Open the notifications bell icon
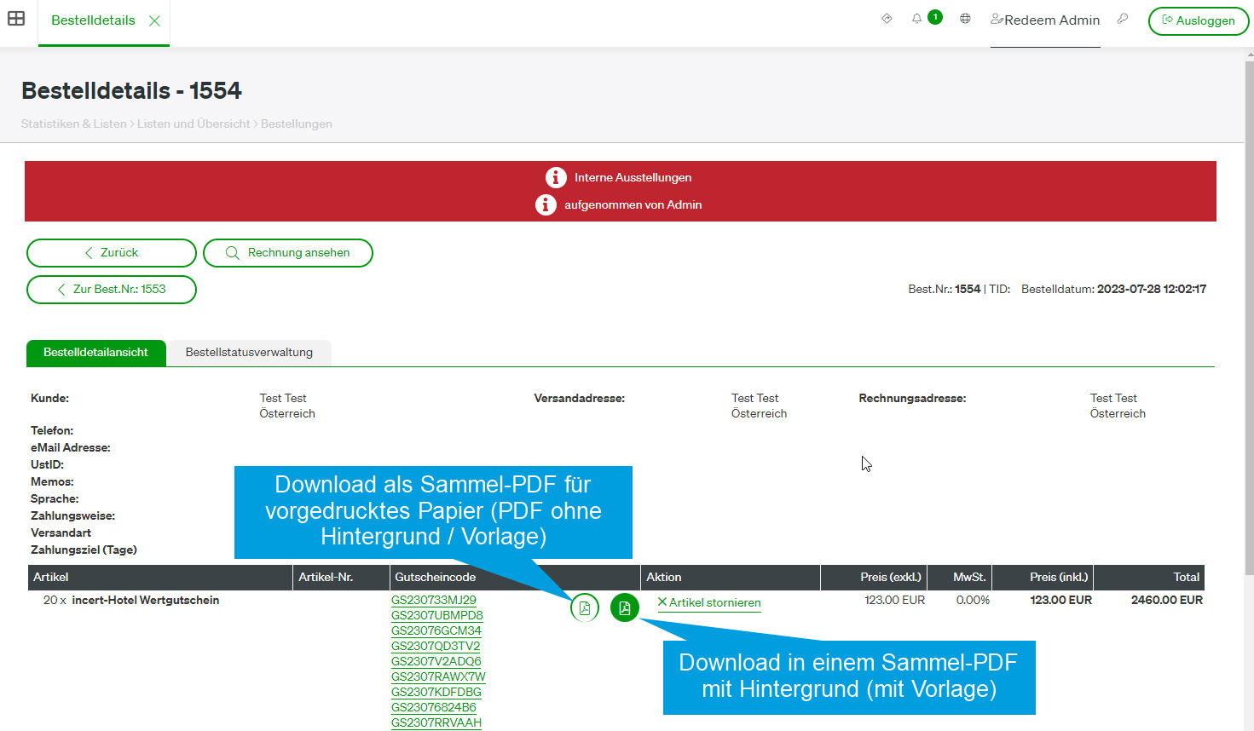The height and width of the screenshot is (731, 1254). tap(916, 18)
